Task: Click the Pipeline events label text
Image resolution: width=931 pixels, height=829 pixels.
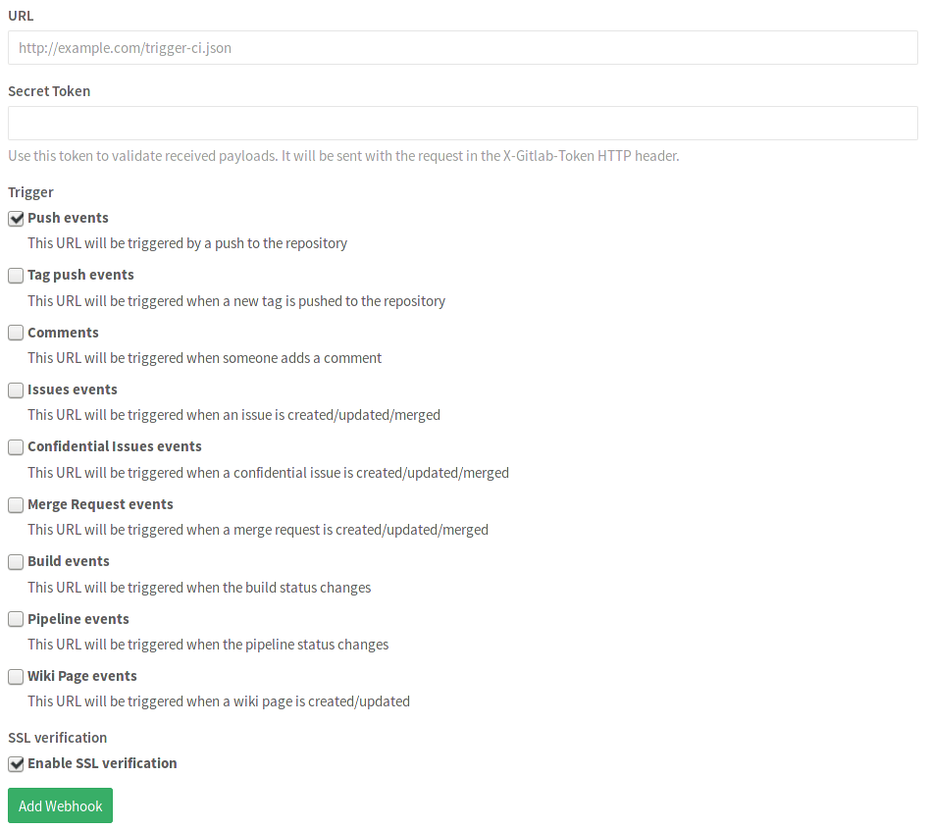Action: [x=78, y=619]
